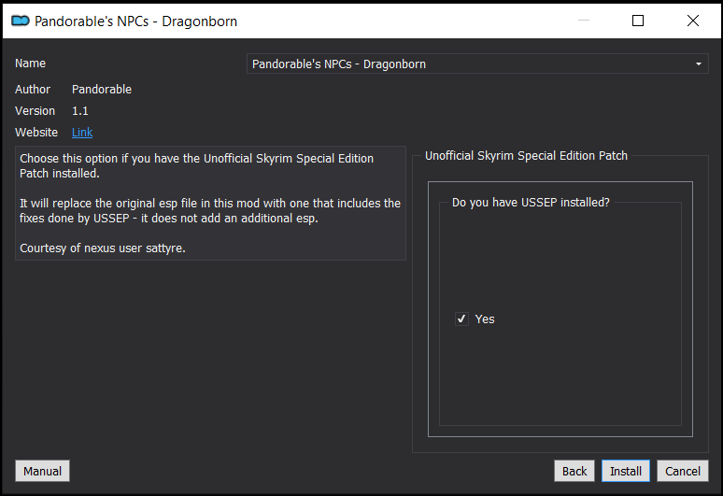
Task: Click the Install button
Action: coord(626,471)
